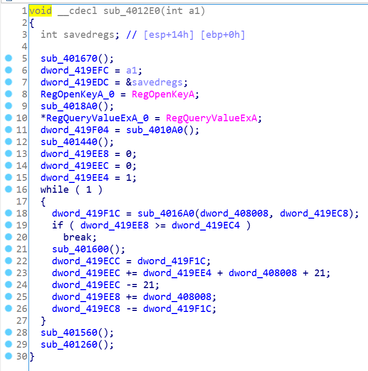This screenshot has width=368, height=371.
Task: Click pink RegQueryValueExA import name
Action: [x=211, y=118]
